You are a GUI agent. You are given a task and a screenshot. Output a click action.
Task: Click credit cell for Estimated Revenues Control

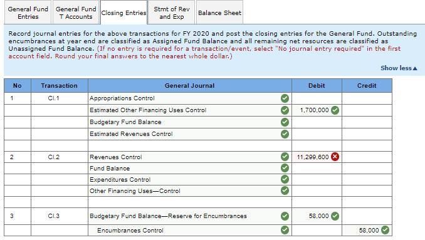coord(367,134)
